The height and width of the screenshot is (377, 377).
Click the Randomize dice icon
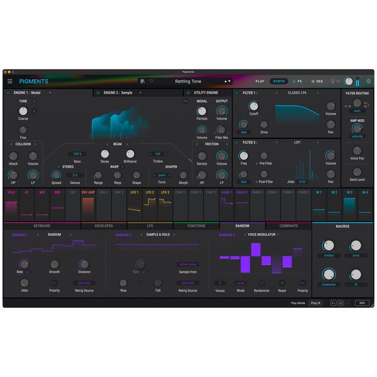(x=260, y=283)
